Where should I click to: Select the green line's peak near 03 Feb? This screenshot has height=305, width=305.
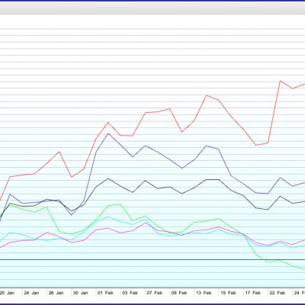(x=120, y=204)
